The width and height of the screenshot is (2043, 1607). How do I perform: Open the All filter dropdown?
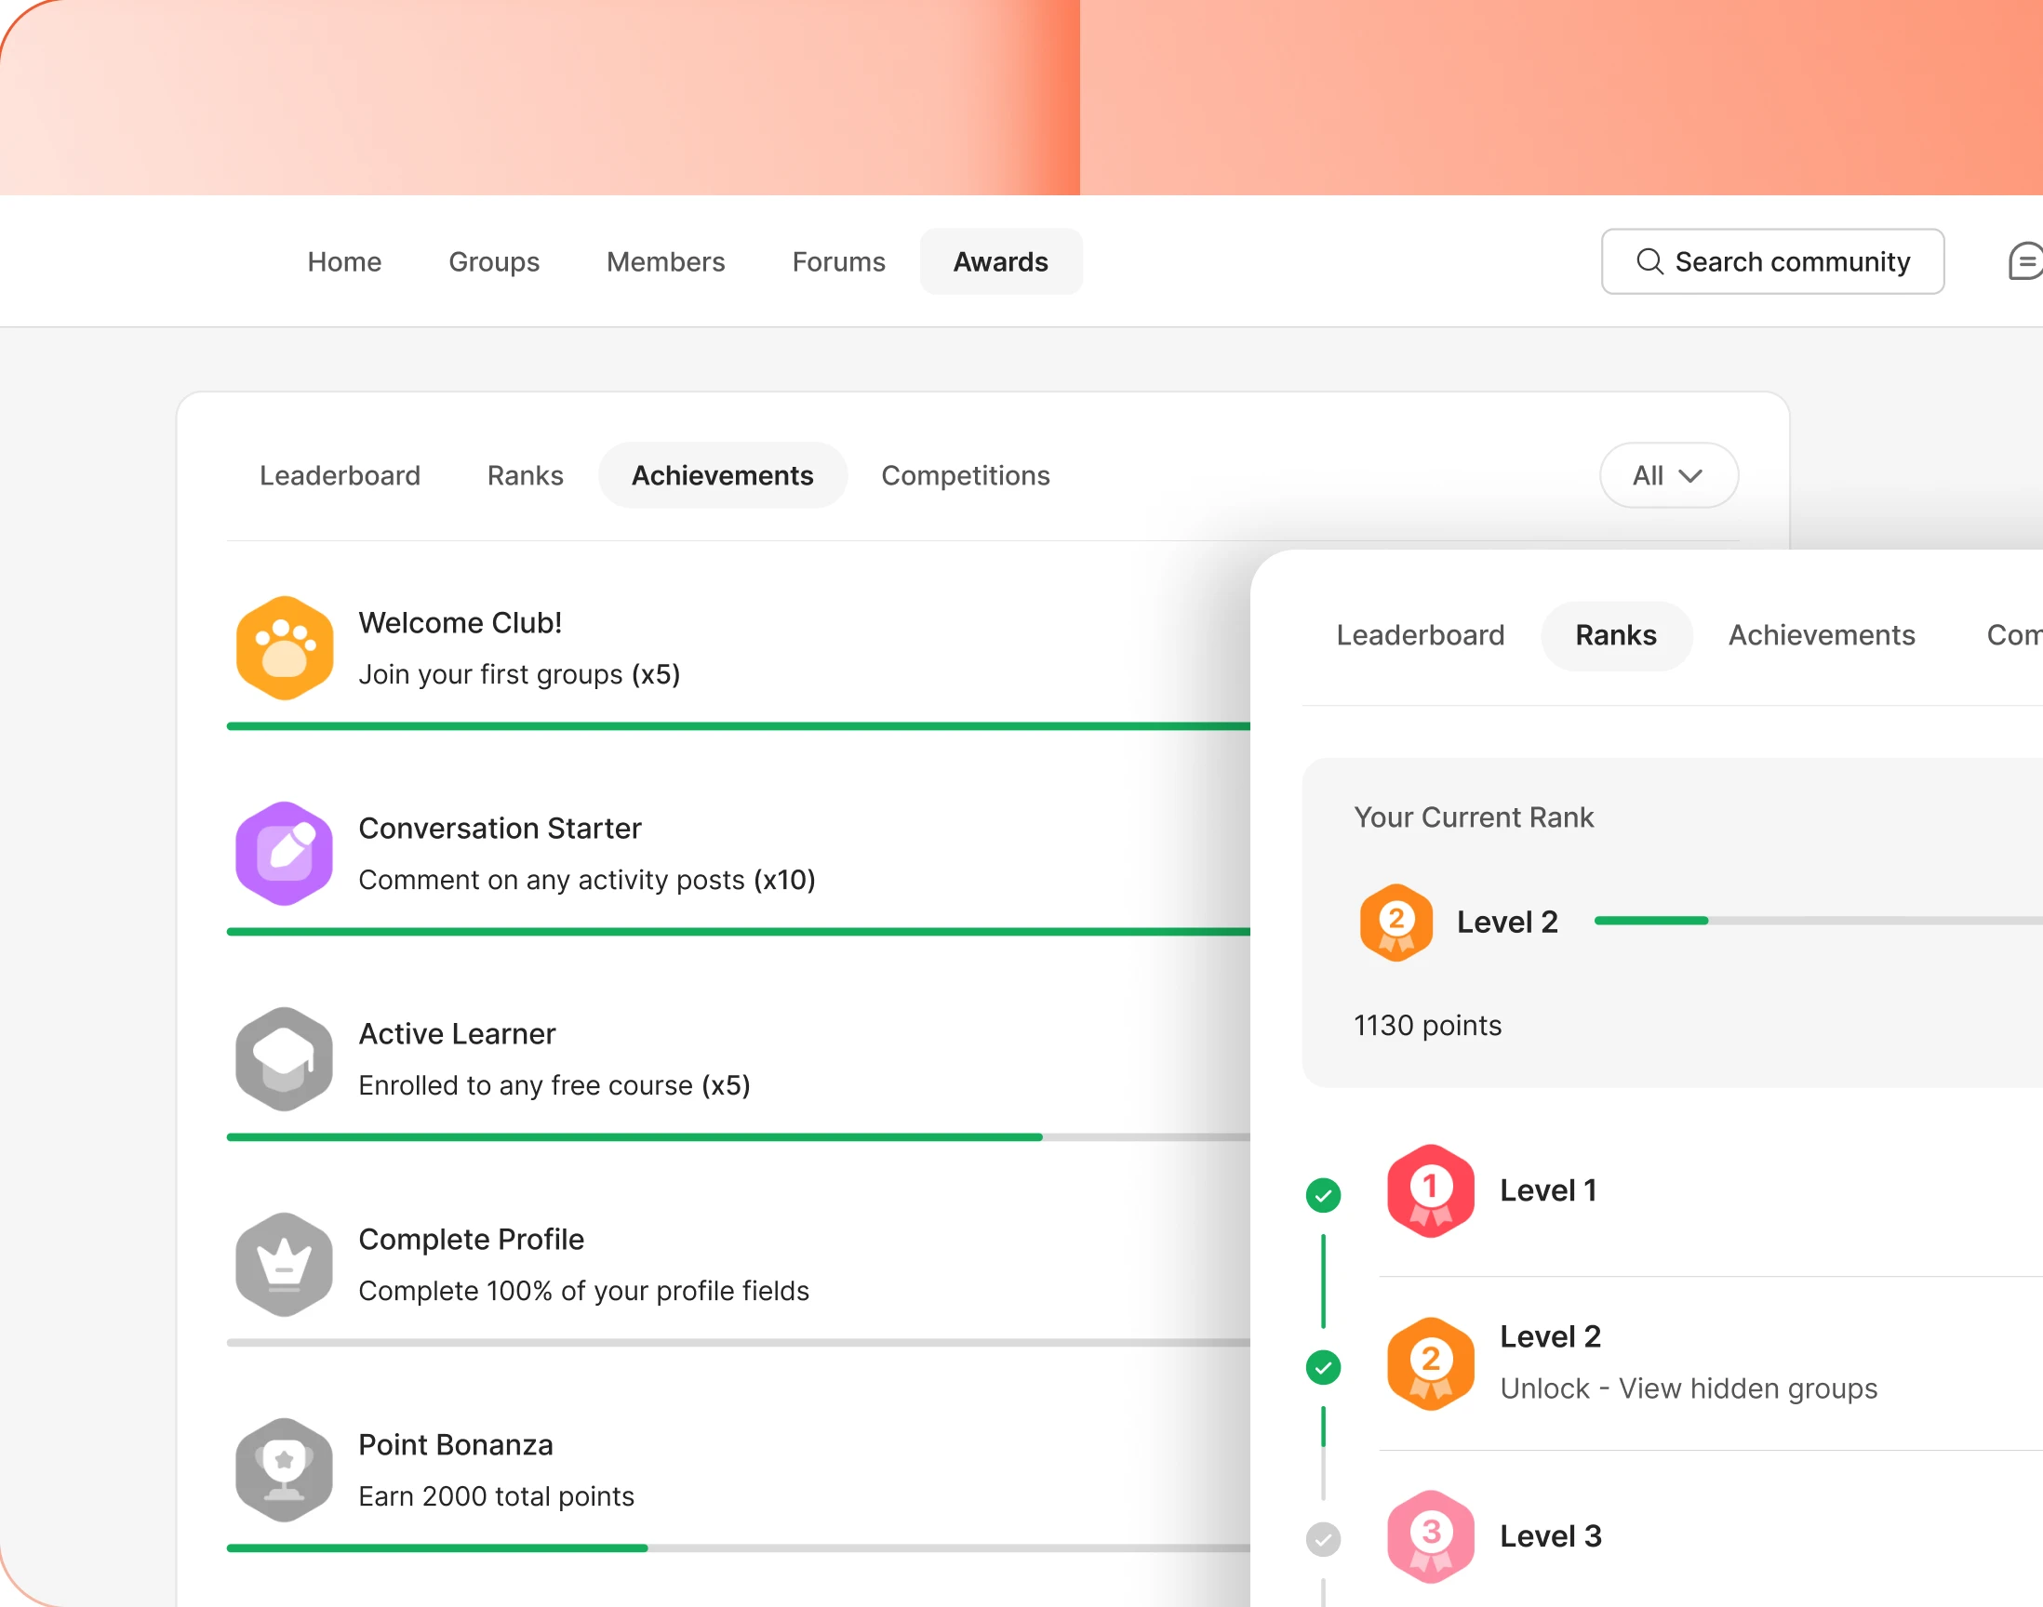point(1668,475)
